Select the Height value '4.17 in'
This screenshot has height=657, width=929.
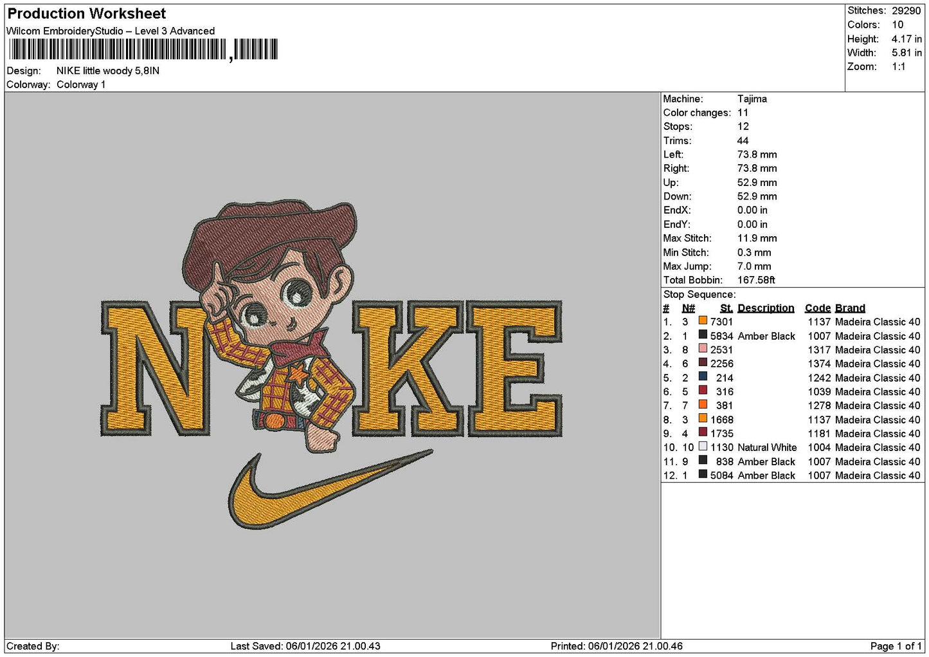click(x=906, y=39)
